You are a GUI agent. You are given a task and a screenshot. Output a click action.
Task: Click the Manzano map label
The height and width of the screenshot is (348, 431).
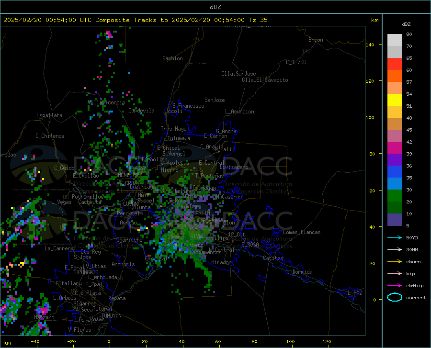pos(44,317)
